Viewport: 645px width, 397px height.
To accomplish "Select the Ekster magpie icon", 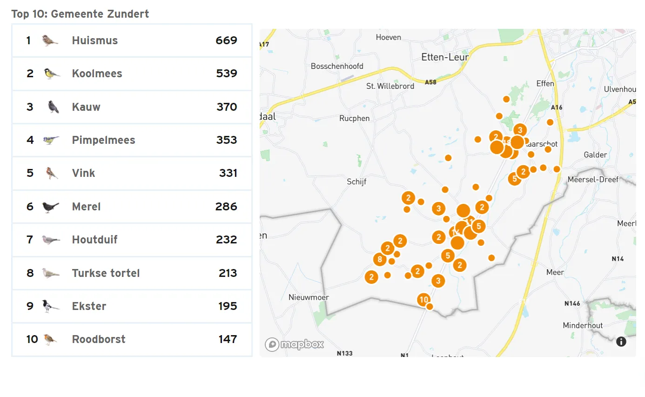I will [50, 306].
